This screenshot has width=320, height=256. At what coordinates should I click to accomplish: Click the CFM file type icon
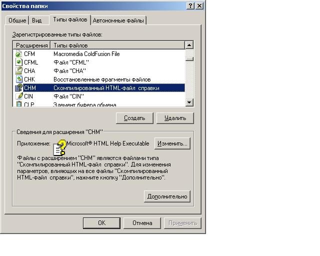tap(19, 54)
